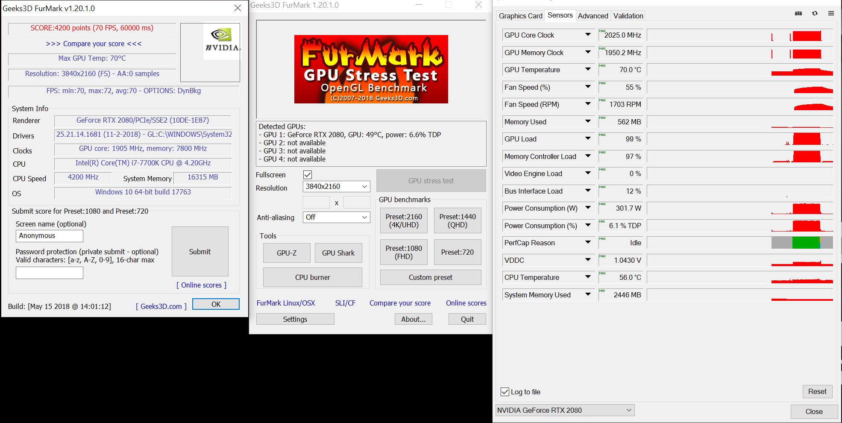Run the Preset:720 benchmark
Screen dimensions: 842x423
click(458, 252)
